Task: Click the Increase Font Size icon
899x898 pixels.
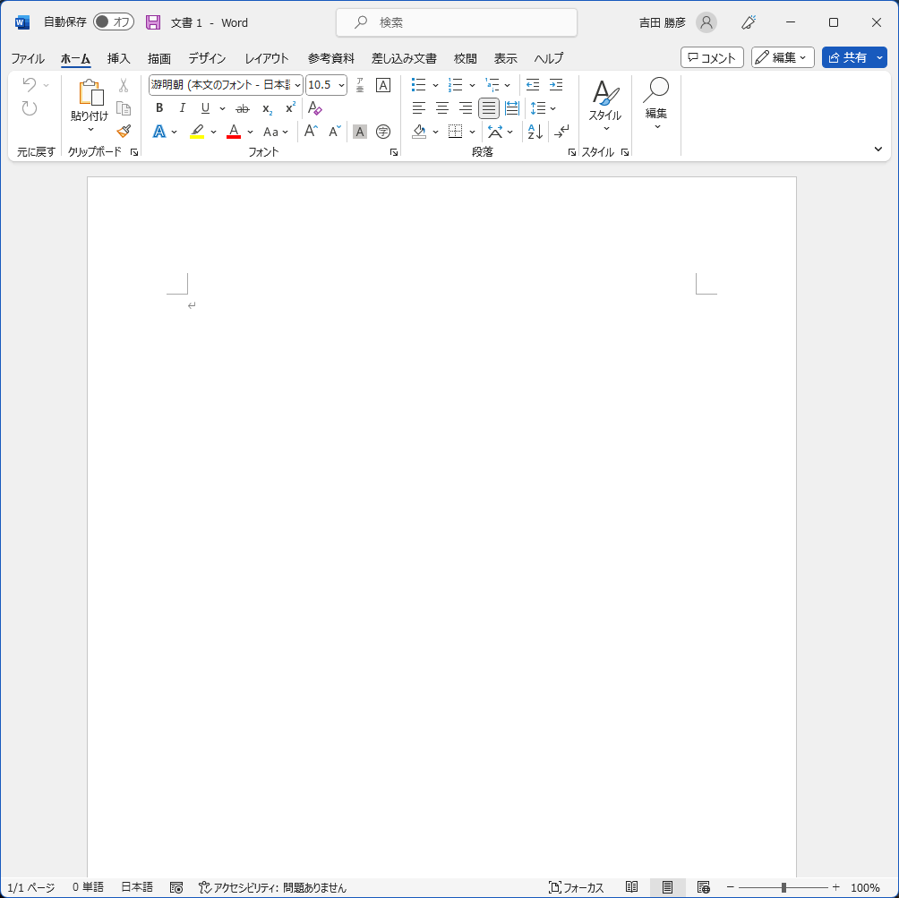Action: tap(310, 131)
